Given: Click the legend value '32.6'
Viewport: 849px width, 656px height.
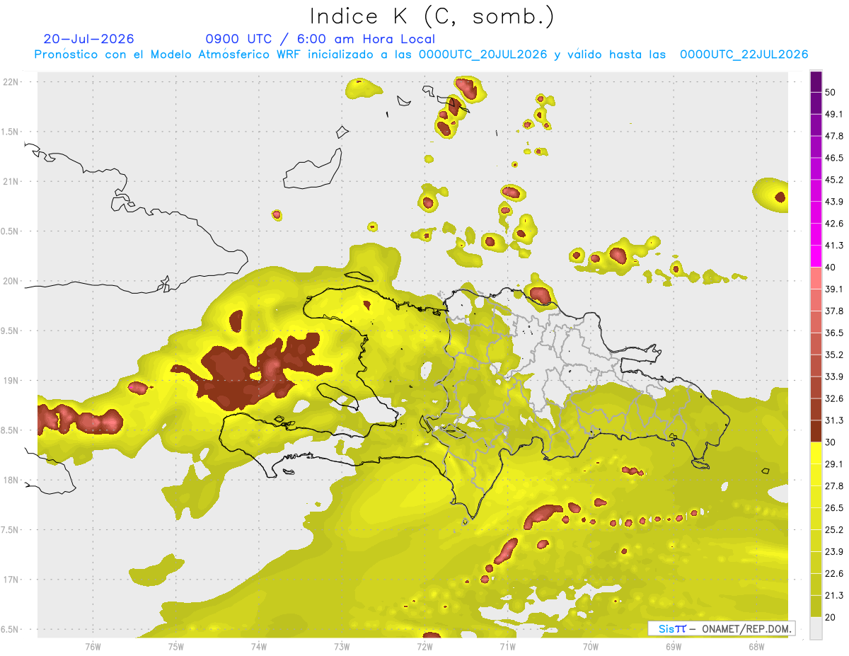Looking at the screenshot, I should click(834, 398).
